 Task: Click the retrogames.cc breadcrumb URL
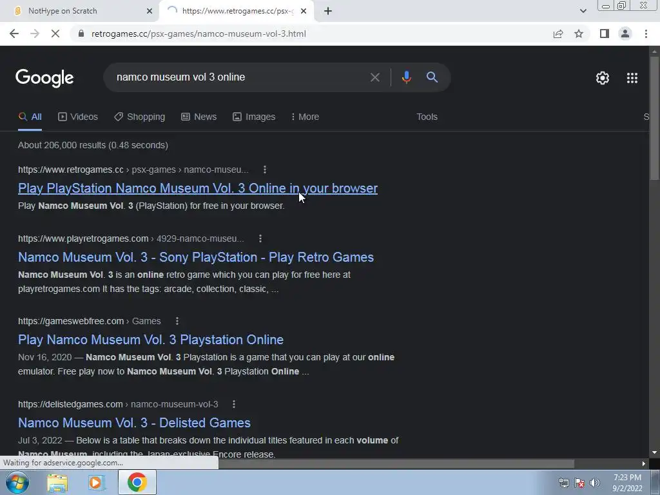(133, 170)
